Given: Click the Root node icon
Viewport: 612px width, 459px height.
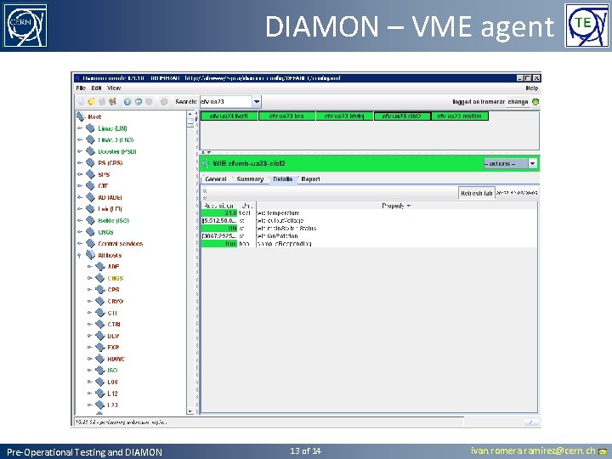Looking at the screenshot, I should (x=82, y=116).
